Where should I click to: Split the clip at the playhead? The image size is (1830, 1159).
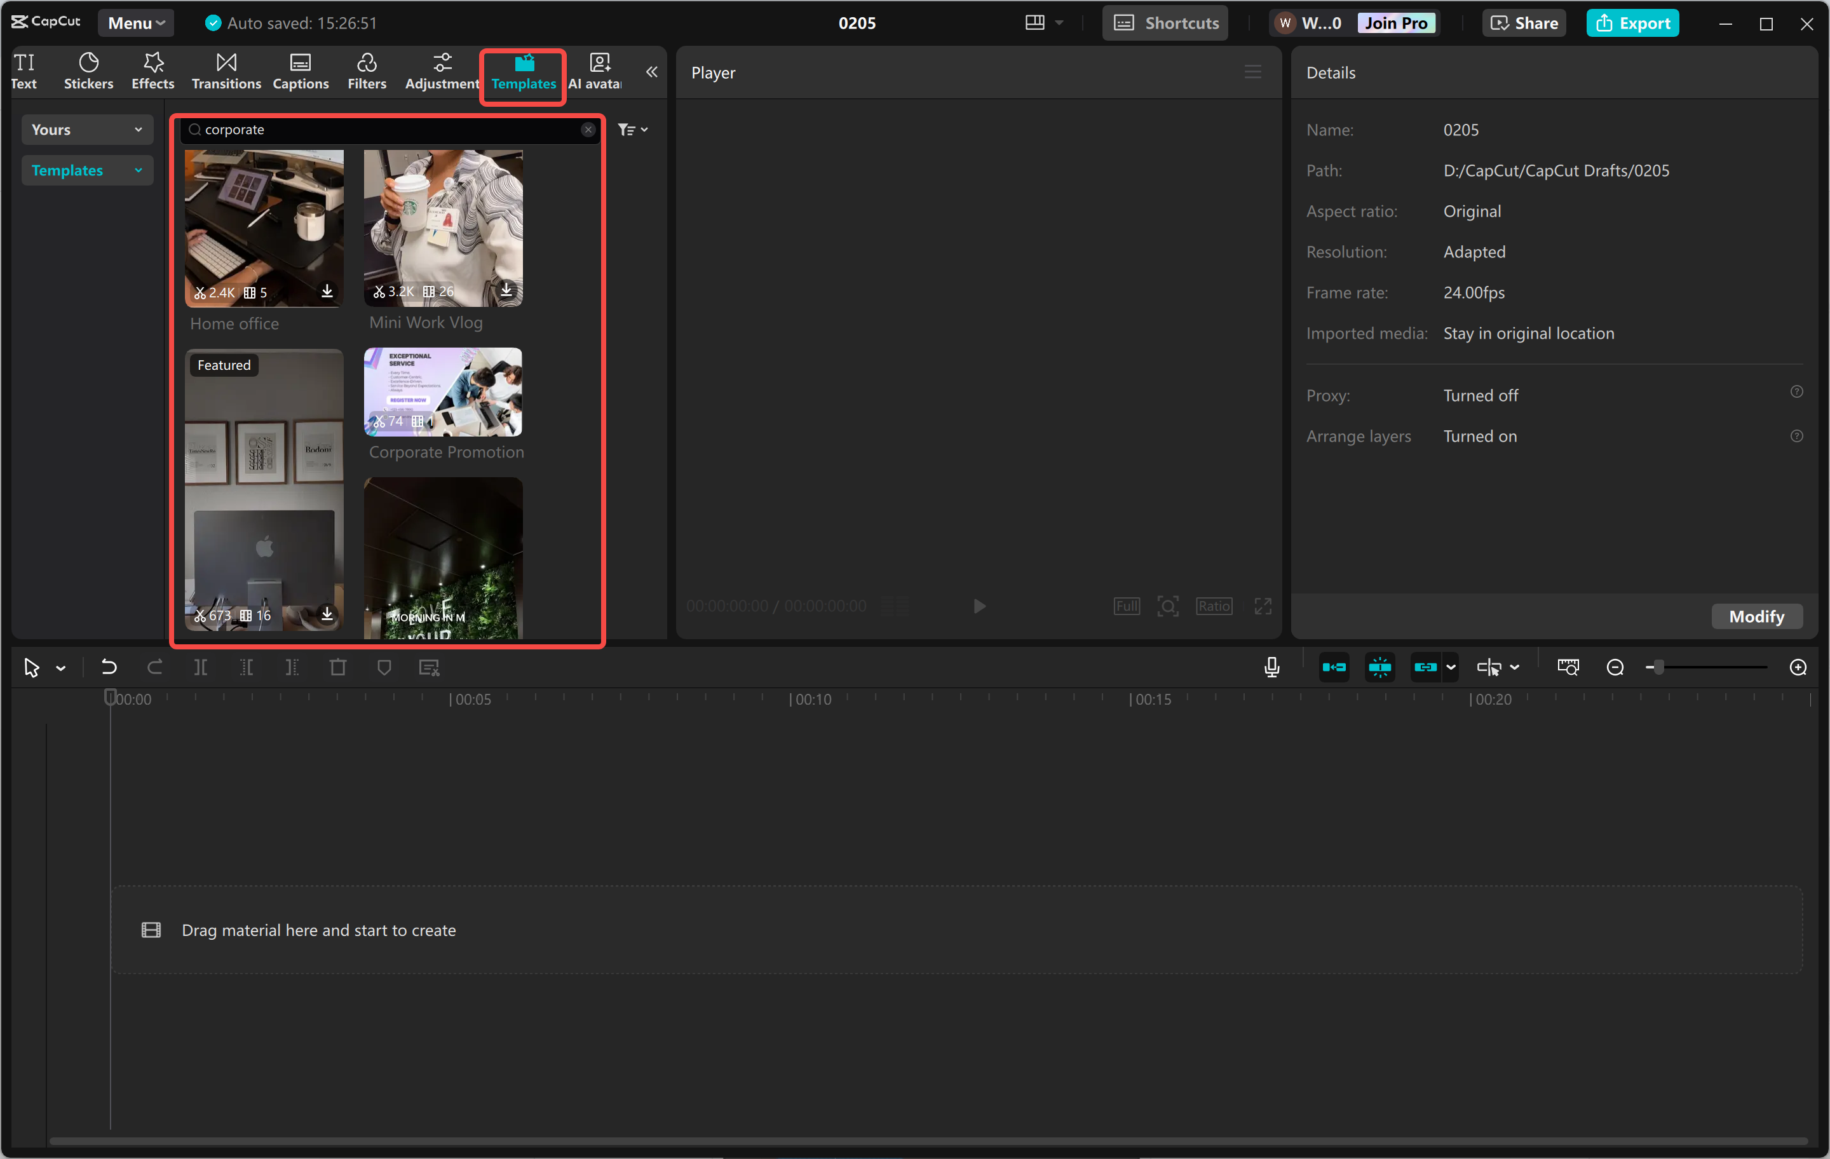[201, 667]
